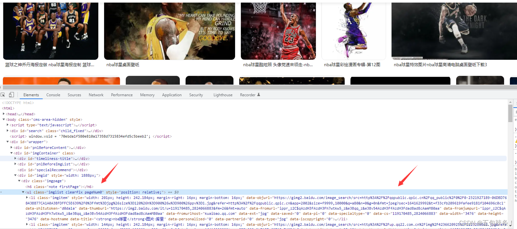
Task: Open the Elements tab
Action: (31, 95)
